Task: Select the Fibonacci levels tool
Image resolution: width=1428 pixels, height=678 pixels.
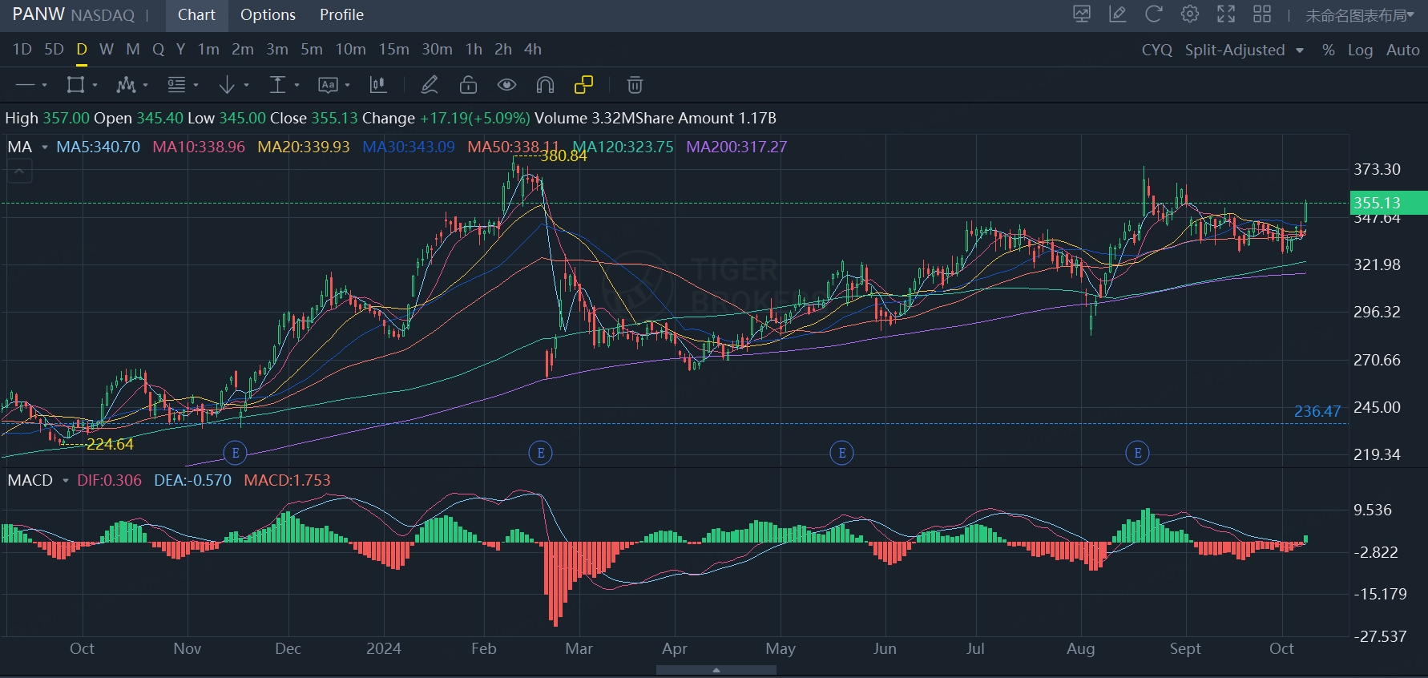Action: [176, 85]
